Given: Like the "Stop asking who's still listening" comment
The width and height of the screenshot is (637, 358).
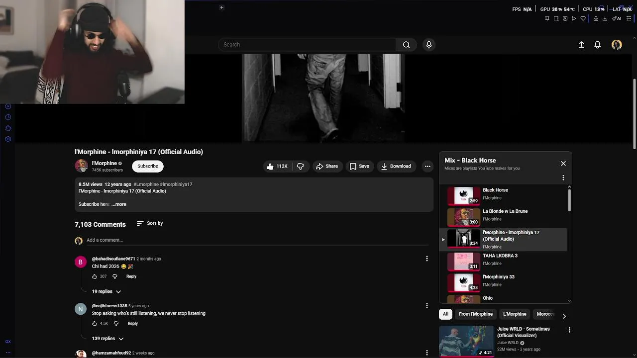Looking at the screenshot, I should (x=95, y=324).
